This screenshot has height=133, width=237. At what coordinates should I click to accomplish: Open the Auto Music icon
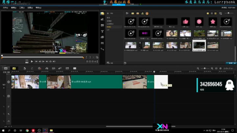[54, 68]
